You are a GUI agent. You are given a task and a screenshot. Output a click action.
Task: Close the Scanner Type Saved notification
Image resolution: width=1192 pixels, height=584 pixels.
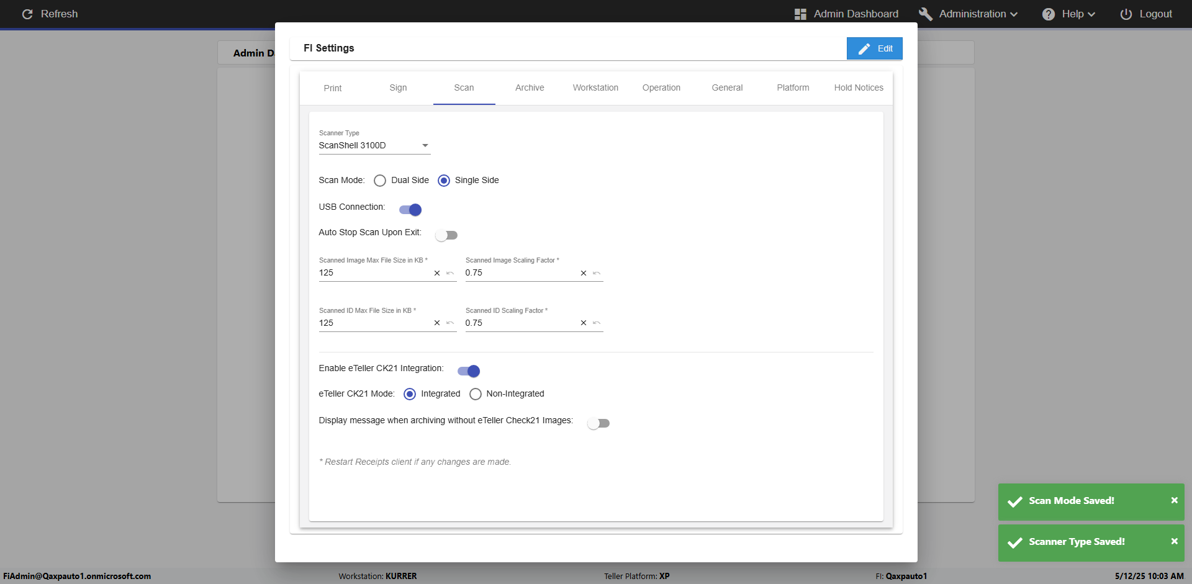pyautogui.click(x=1174, y=541)
